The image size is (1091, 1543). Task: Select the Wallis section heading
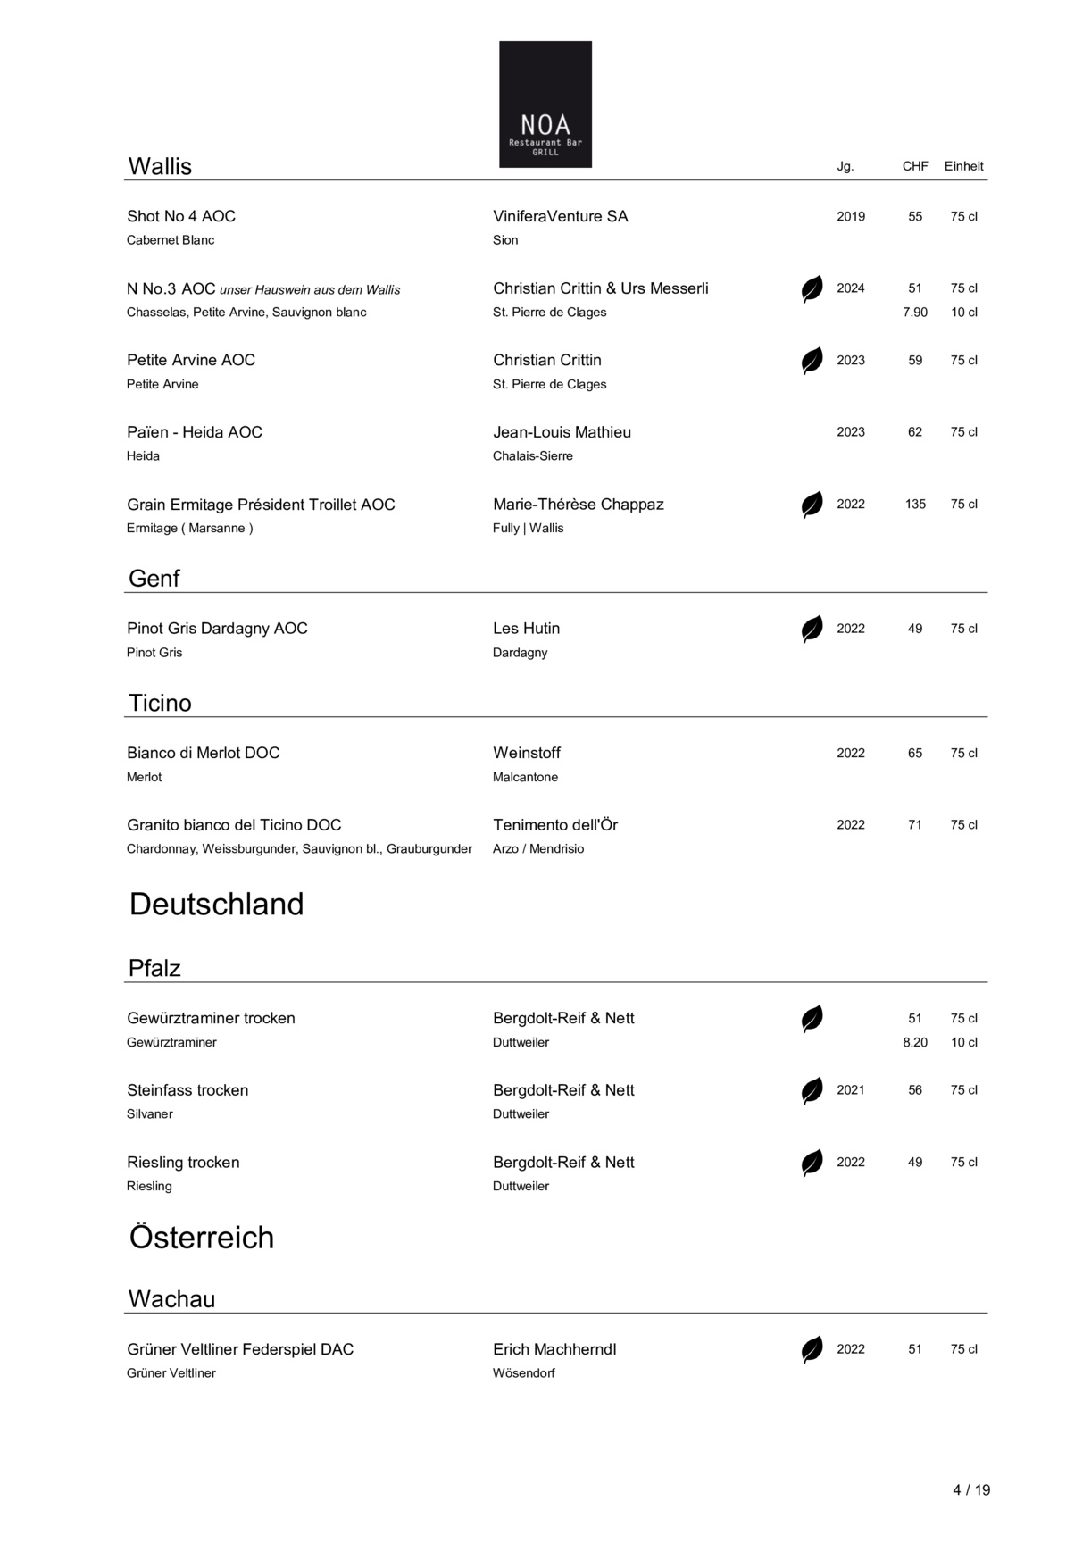pos(160,166)
